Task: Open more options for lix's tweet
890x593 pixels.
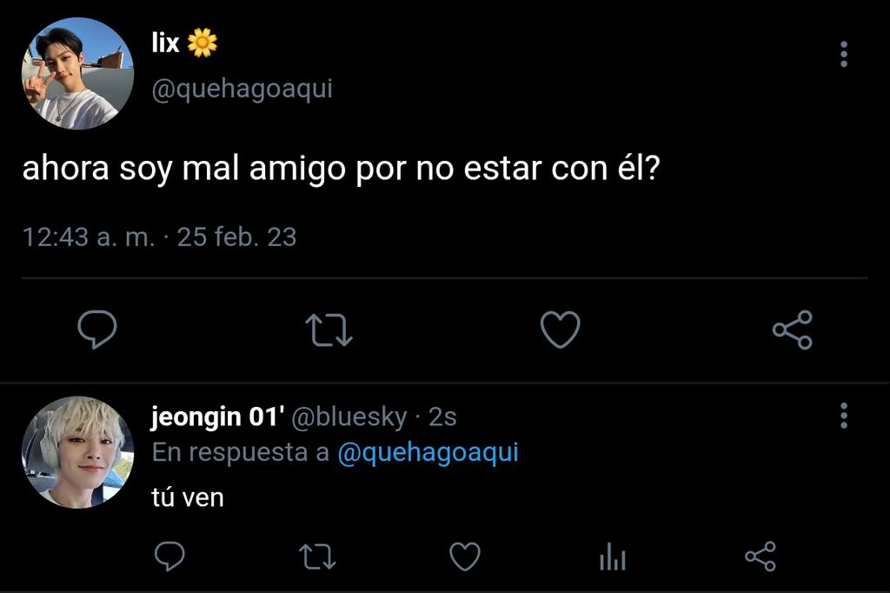Action: coord(844,54)
